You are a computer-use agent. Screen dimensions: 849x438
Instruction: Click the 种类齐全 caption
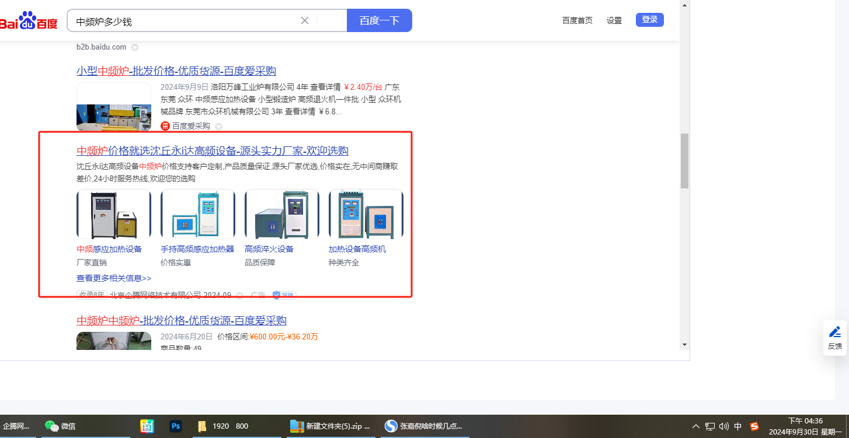click(x=344, y=262)
